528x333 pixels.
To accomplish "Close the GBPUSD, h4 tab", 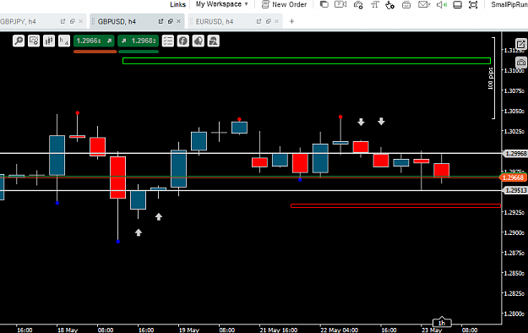I will point(178,21).
